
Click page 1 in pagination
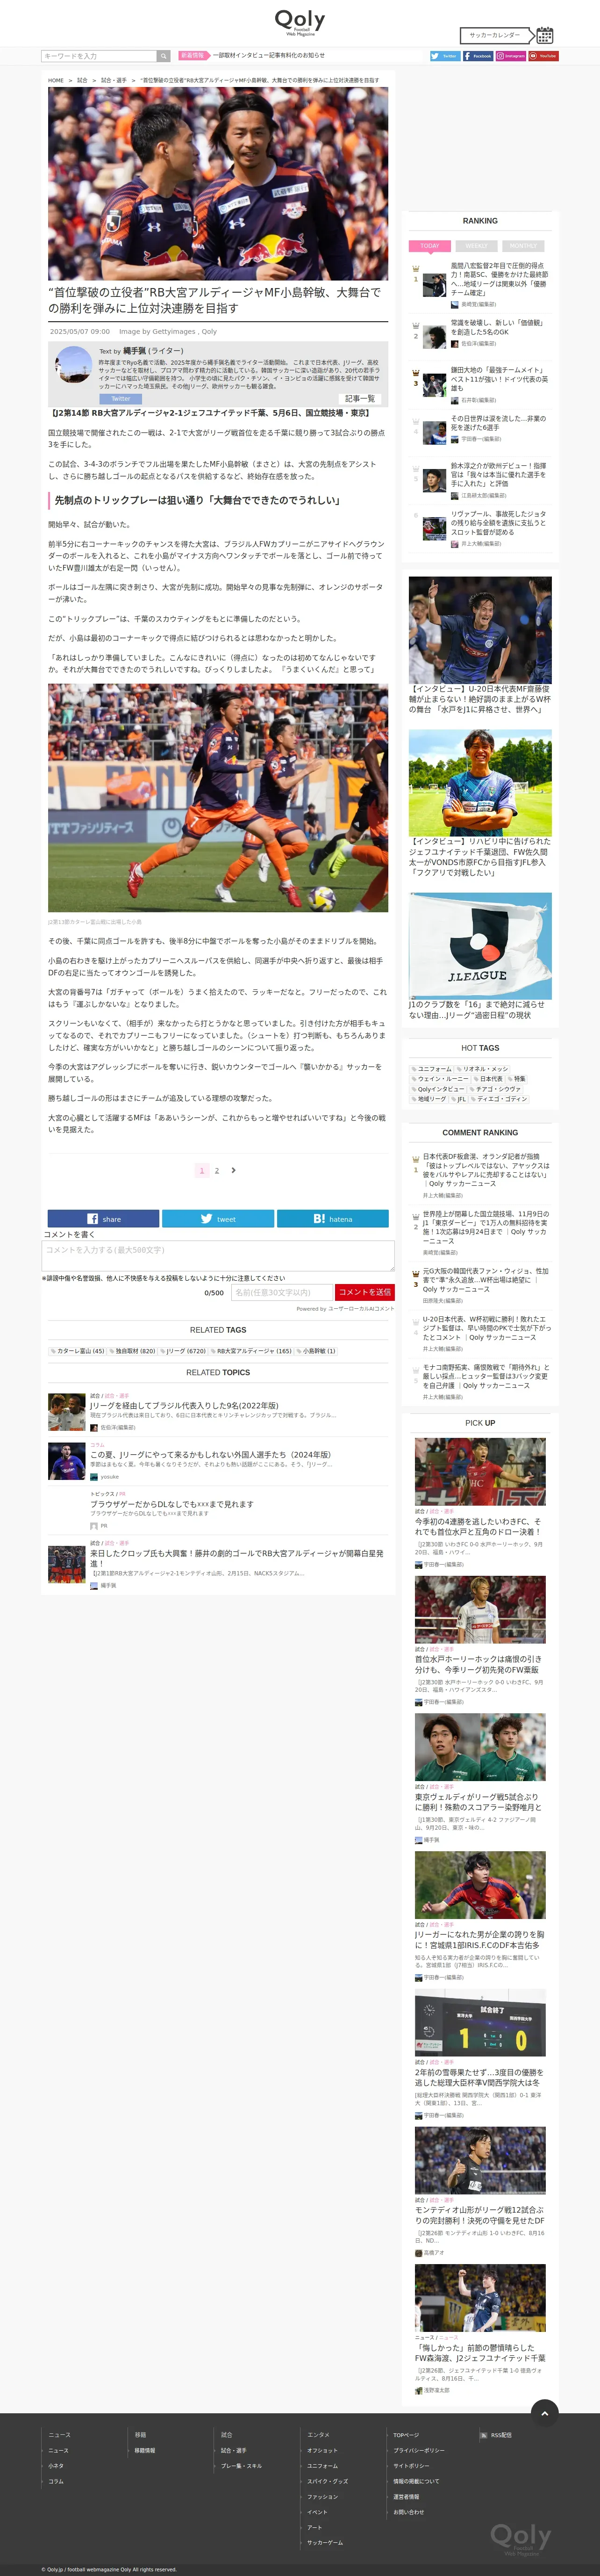click(201, 1170)
